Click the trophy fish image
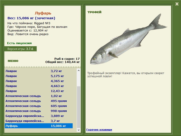 129,39
